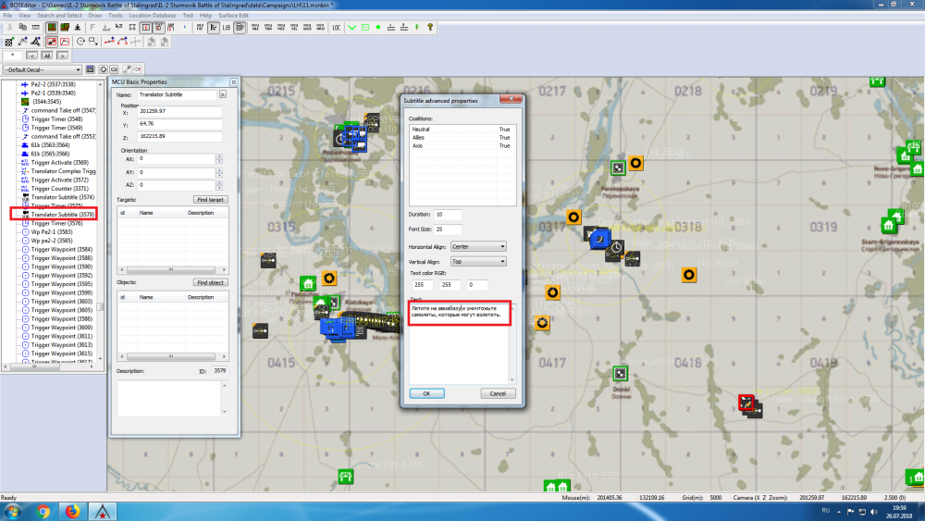Click the red enemy marker on the map
This screenshot has width=925, height=521.
click(746, 403)
